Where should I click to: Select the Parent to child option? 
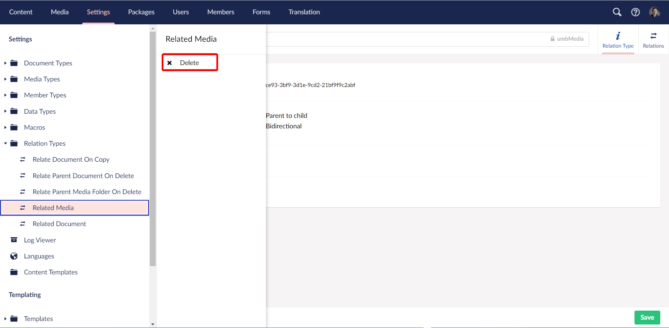[286, 115]
